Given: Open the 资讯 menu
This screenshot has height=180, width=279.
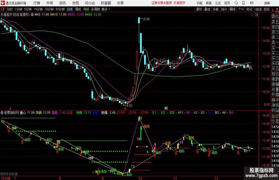Looking at the screenshot, I should pyautogui.click(x=62, y=3).
